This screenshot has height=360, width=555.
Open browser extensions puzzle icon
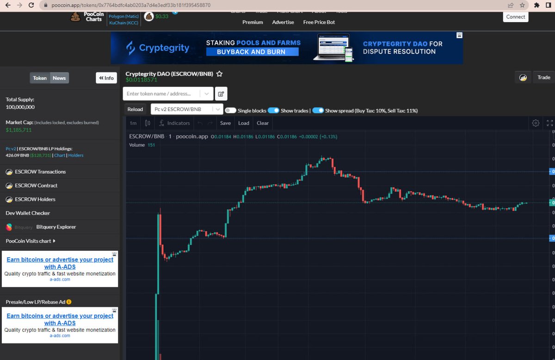click(536, 5)
